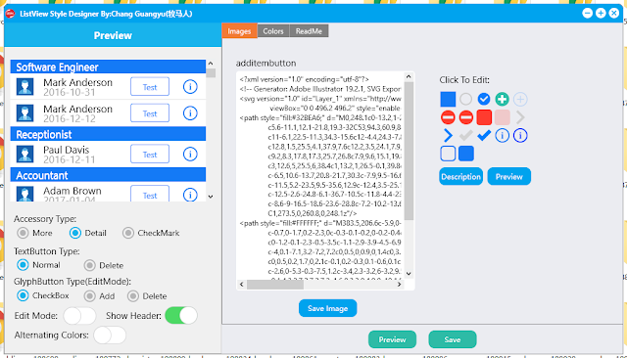Edit the blue checkmark icon without circle
The width and height of the screenshot is (627, 358).
click(484, 136)
